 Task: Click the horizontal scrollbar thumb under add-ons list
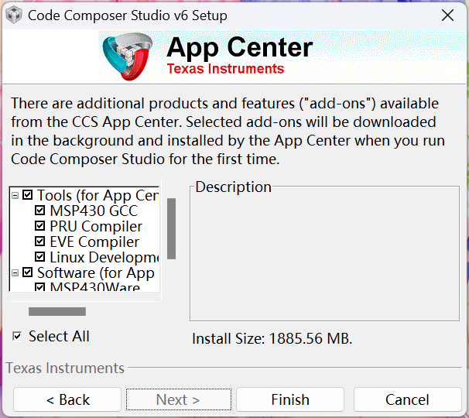pos(57,311)
